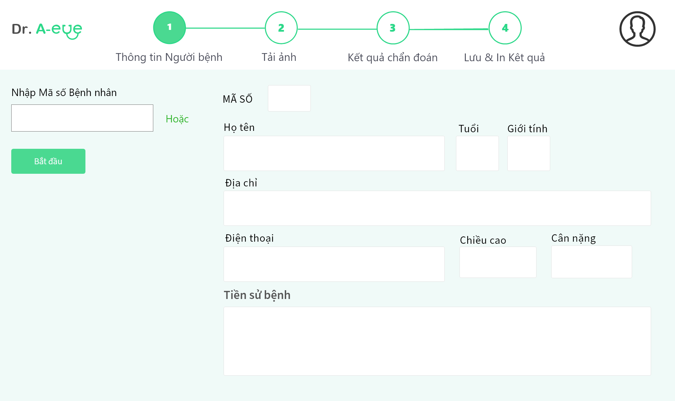Open step 4 circle icon
Image resolution: width=675 pixels, height=401 pixels.
505,28
